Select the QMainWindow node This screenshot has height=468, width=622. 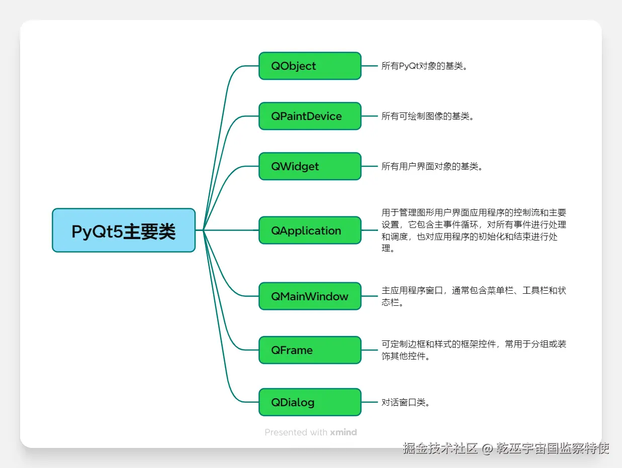(309, 296)
